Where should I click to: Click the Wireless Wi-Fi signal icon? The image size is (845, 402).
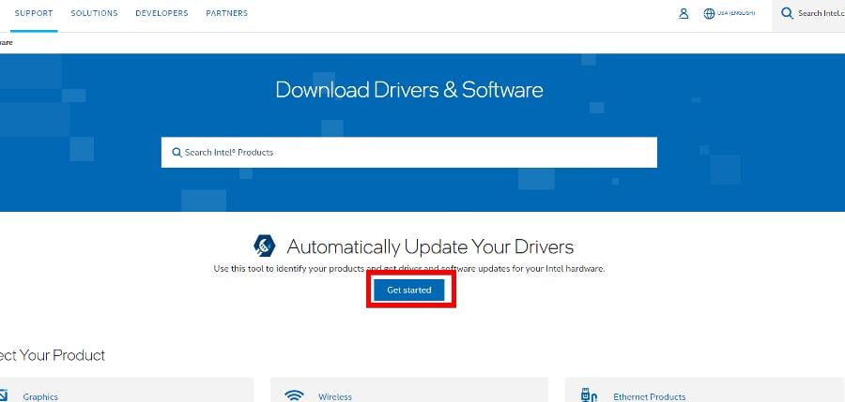294,395
